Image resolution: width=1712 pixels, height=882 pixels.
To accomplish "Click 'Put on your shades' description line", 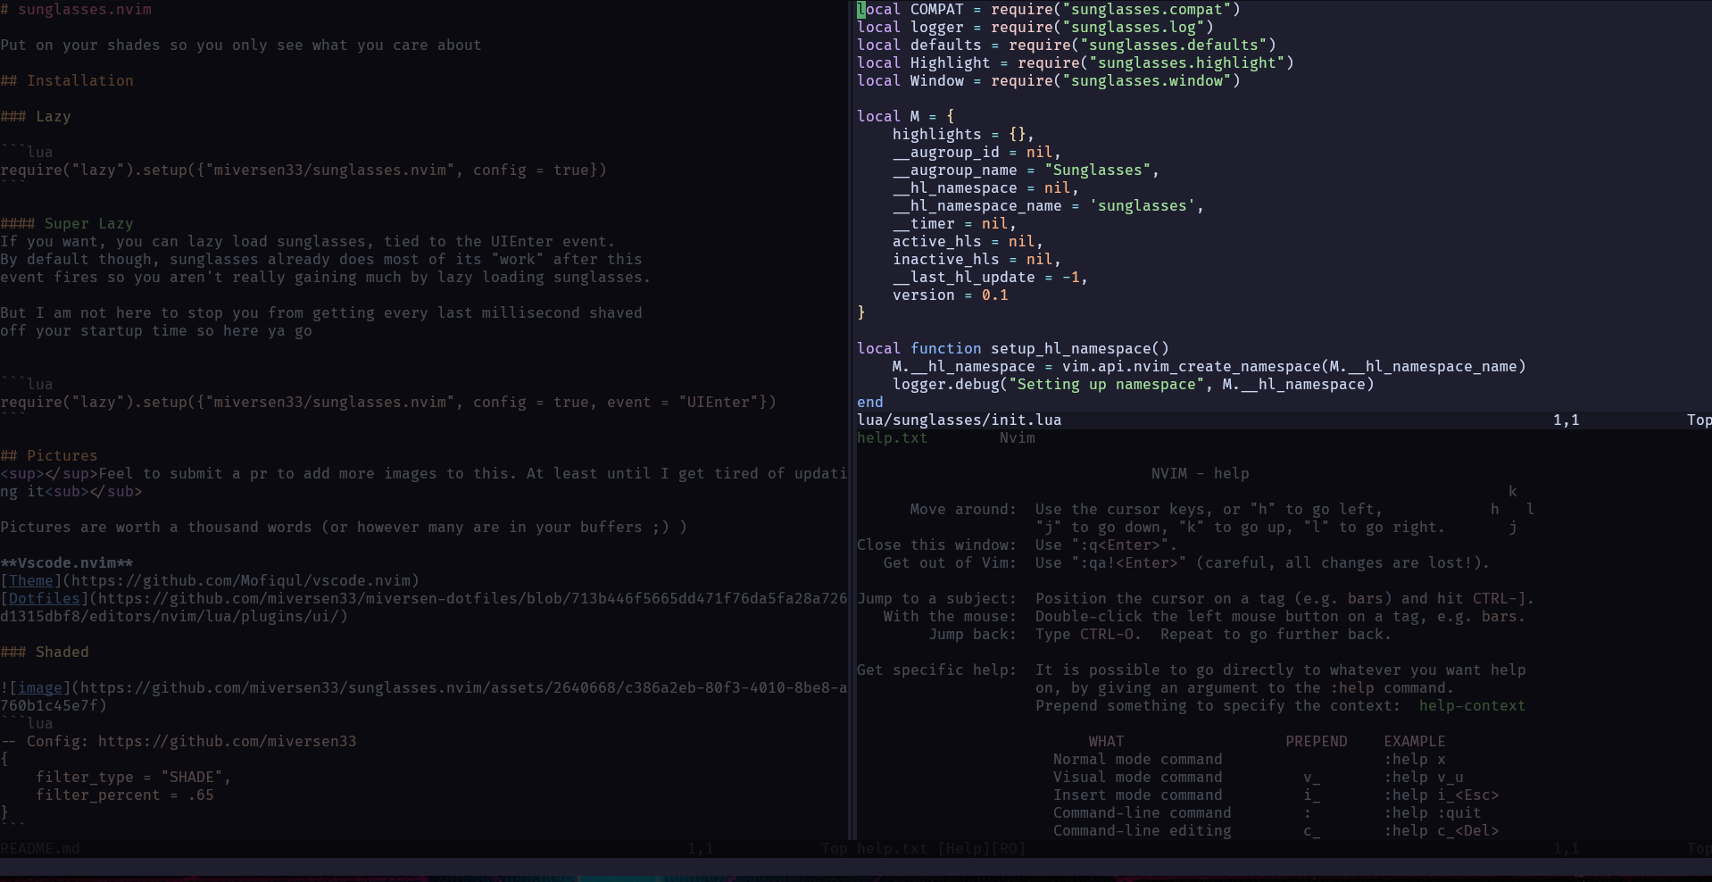I will (x=241, y=45).
